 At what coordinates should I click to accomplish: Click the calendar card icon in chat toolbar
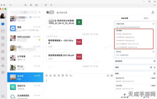point(63,76)
